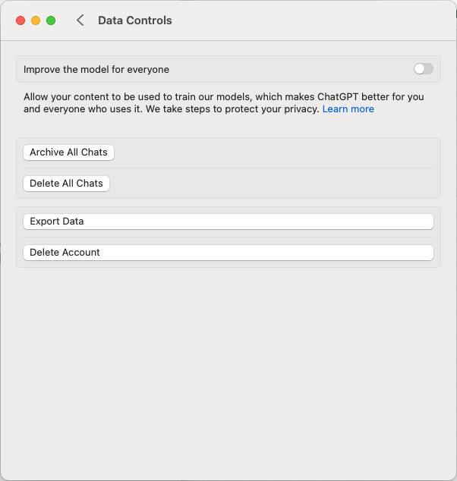Viewport: 457px width, 481px height.
Task: Click Archive All Chats button
Action: point(69,152)
